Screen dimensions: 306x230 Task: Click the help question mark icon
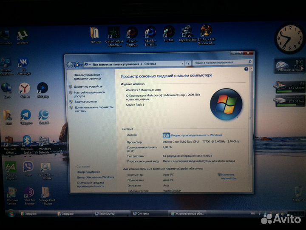(x=246, y=69)
